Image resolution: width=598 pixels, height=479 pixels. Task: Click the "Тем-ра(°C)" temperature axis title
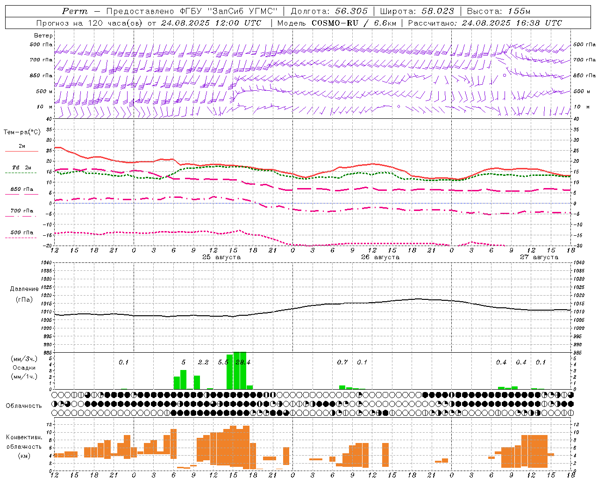click(22, 132)
